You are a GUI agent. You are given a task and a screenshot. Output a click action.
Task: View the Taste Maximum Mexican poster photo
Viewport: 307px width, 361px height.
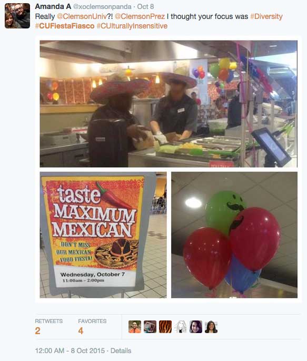[x=103, y=235]
